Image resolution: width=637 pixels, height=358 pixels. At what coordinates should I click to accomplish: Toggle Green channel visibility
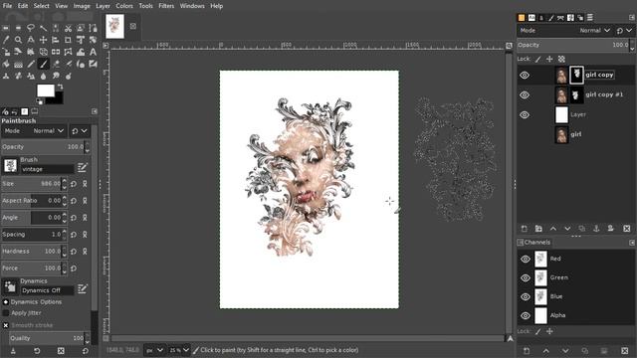click(x=526, y=278)
